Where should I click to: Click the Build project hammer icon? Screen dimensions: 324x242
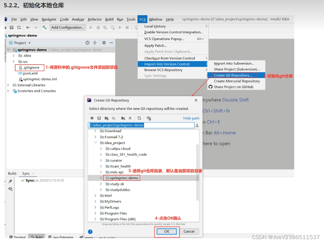pyautogui.click(x=44, y=27)
